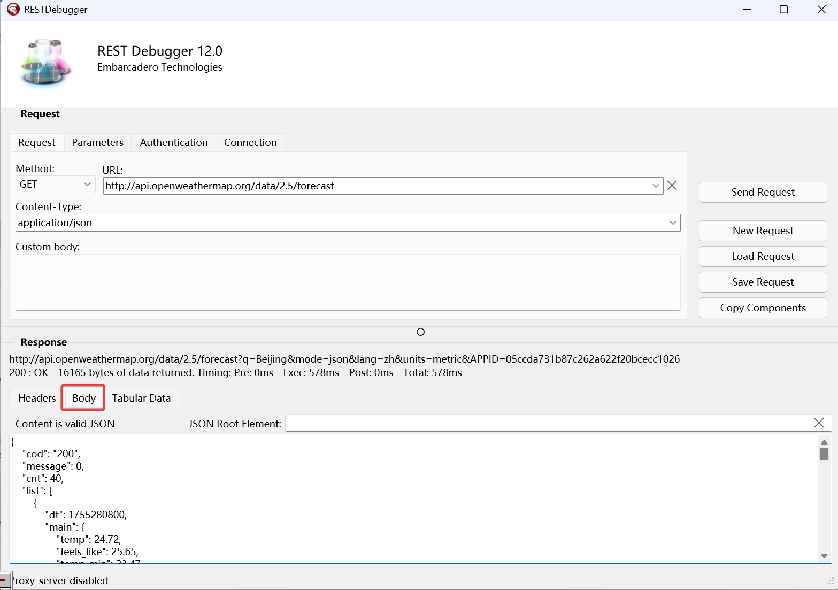Open the Authentication tab
This screenshot has height=590, width=838.
click(x=174, y=143)
